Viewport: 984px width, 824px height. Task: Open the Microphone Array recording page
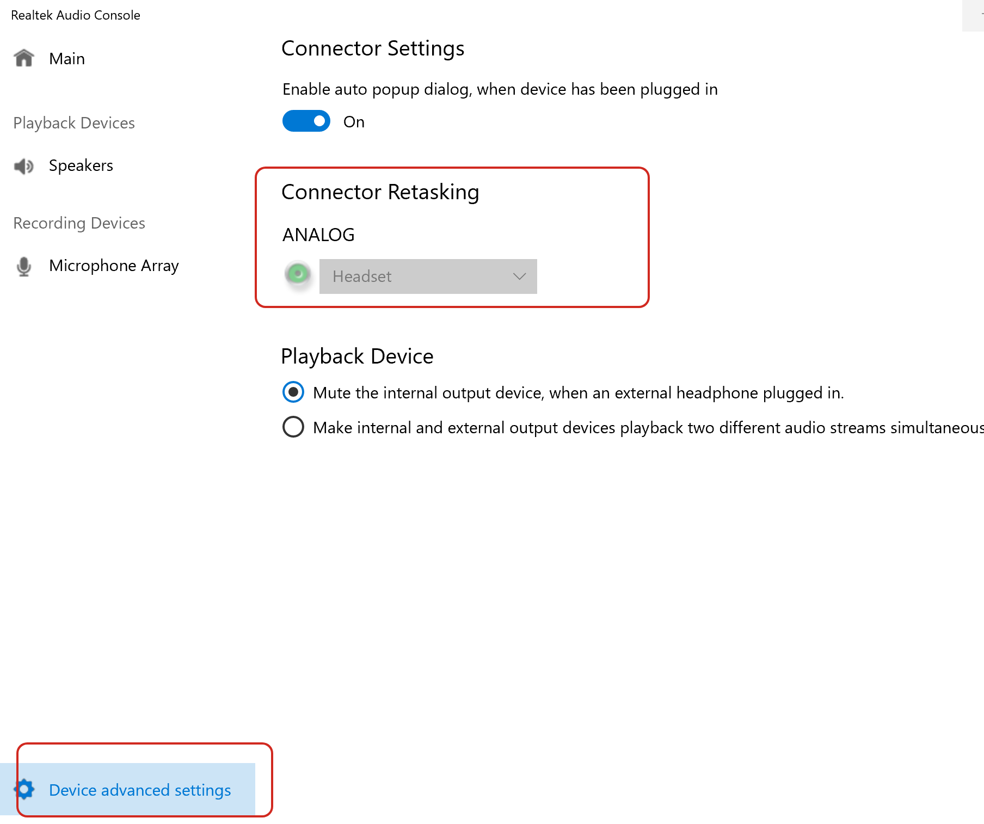114,266
